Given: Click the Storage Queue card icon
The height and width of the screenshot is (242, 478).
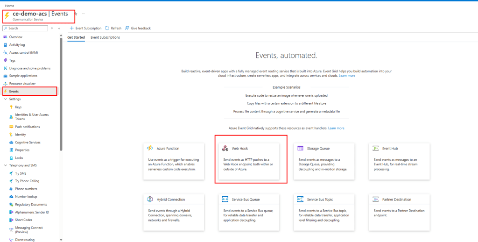Looking at the screenshot, I should 301,149.
